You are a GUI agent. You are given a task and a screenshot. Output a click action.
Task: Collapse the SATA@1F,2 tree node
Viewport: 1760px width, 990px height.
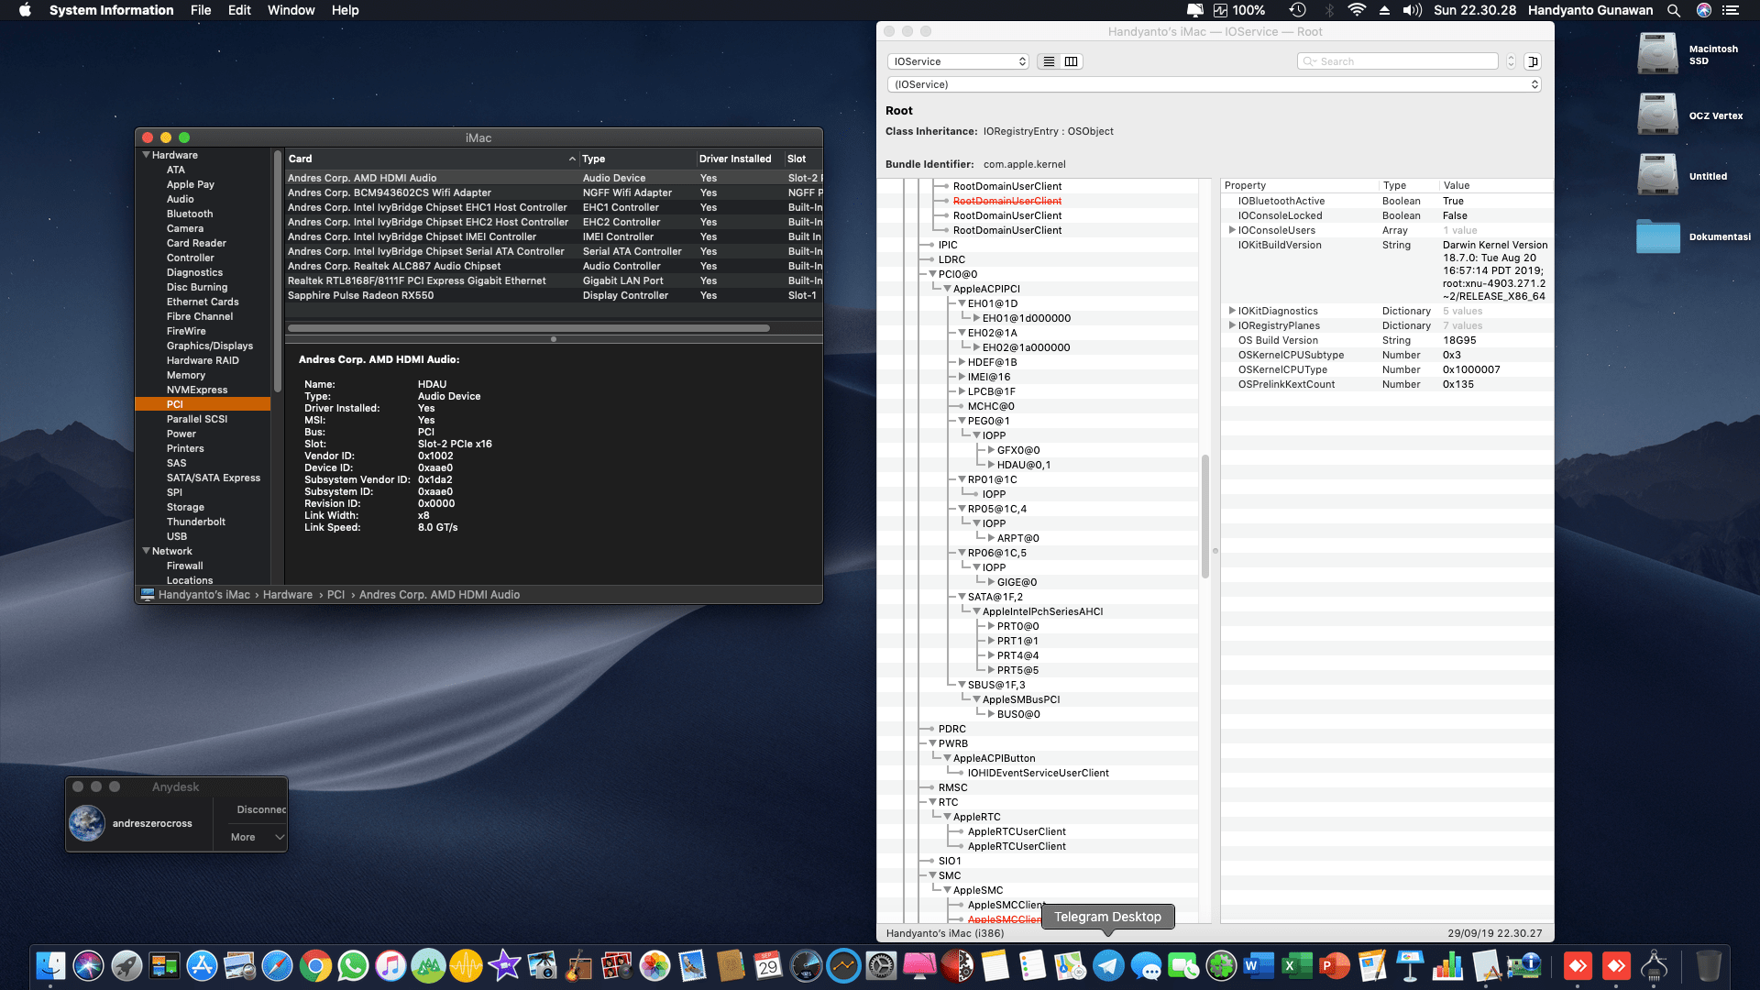[x=961, y=596]
